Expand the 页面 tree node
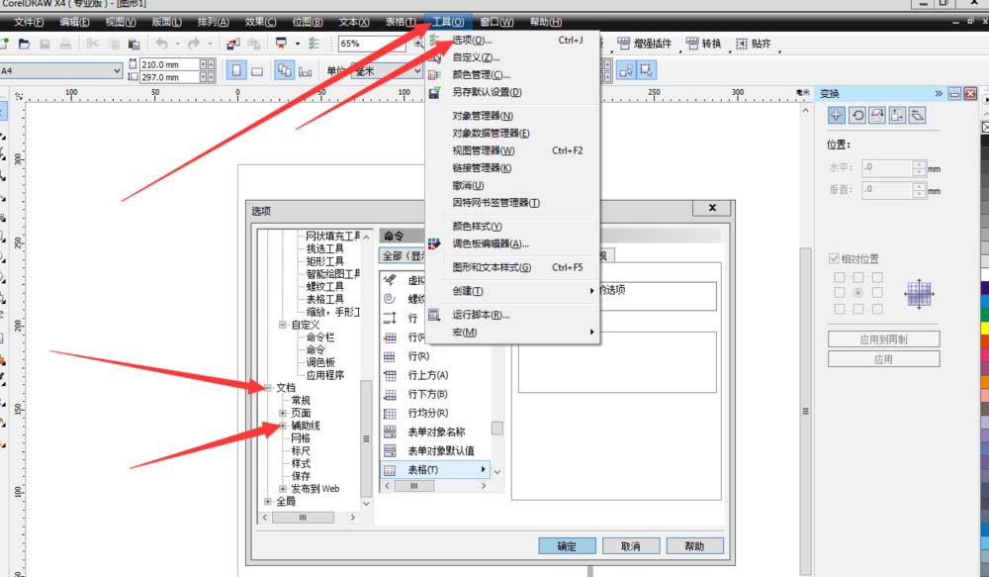The image size is (989, 577). (283, 413)
